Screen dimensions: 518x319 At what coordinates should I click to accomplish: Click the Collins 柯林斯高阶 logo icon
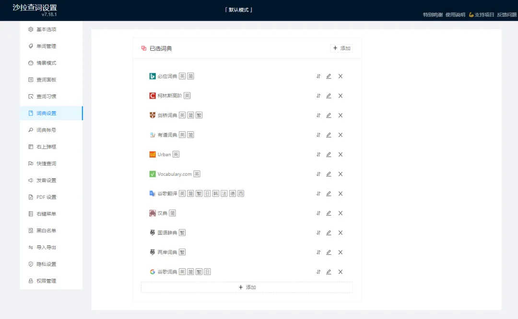point(153,96)
